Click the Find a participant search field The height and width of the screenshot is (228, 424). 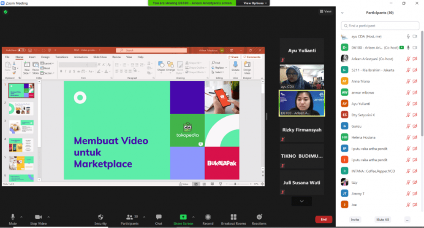point(380,26)
